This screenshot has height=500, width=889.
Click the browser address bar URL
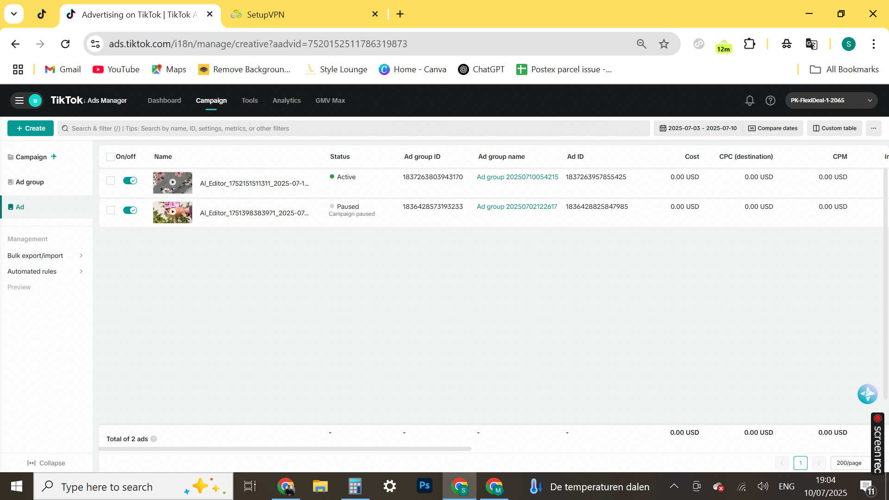pyautogui.click(x=258, y=44)
